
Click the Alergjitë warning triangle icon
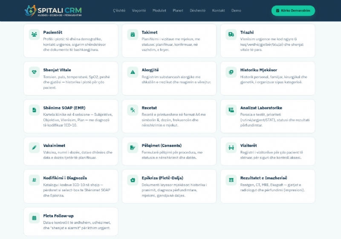coord(133,72)
